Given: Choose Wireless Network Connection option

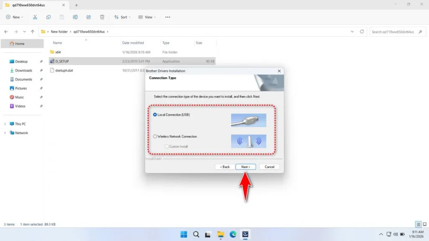Looking at the screenshot, I should click(155, 136).
